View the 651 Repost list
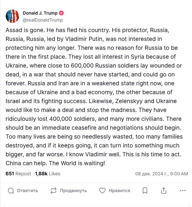192x207 pixels. [18, 174]
